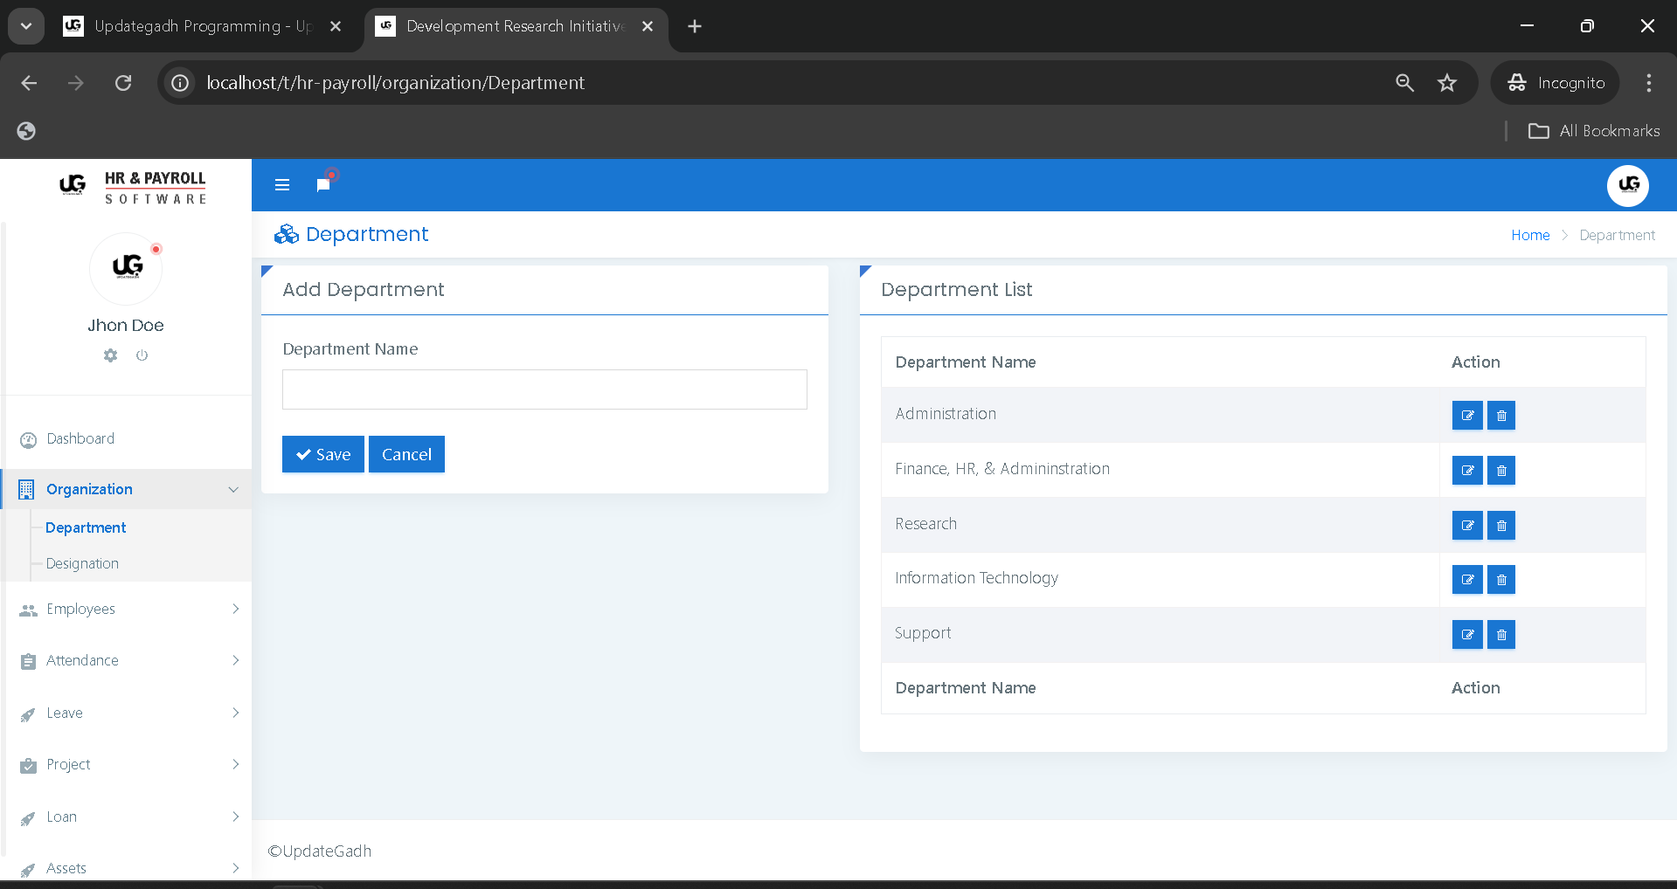Open the user avatar in top-right header
This screenshot has width=1677, height=889.
(1627, 185)
